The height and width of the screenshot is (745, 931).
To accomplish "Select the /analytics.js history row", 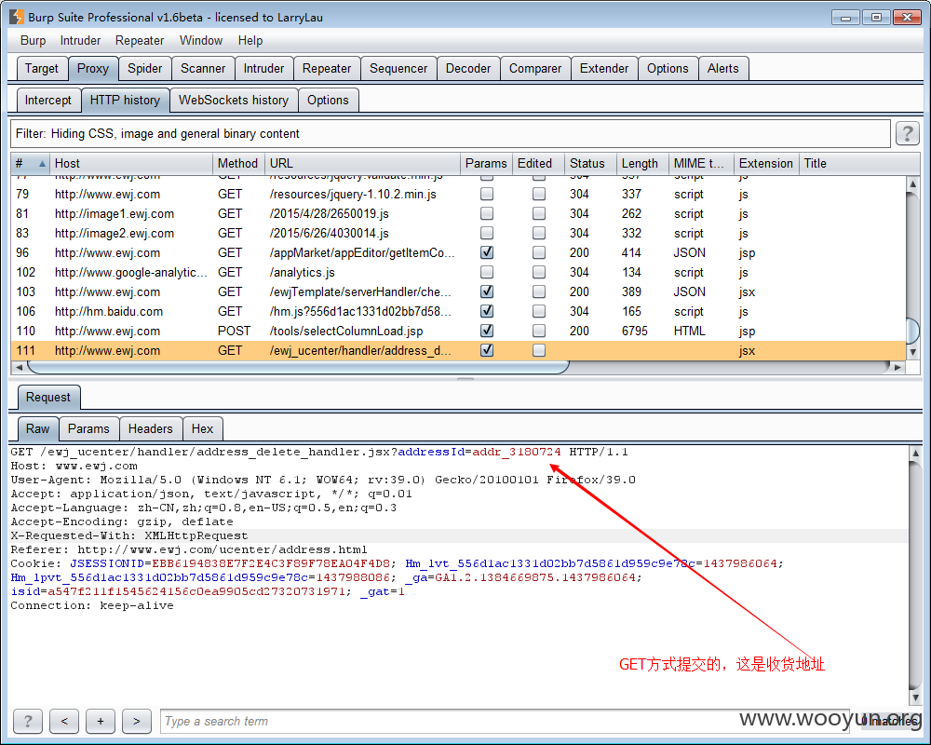I will click(x=458, y=272).
